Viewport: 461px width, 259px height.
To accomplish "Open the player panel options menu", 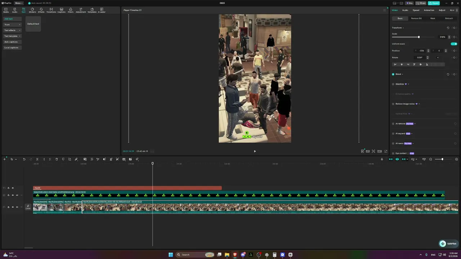I will click(384, 10).
